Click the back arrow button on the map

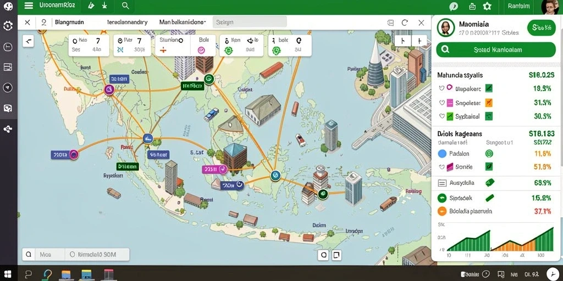click(x=28, y=41)
